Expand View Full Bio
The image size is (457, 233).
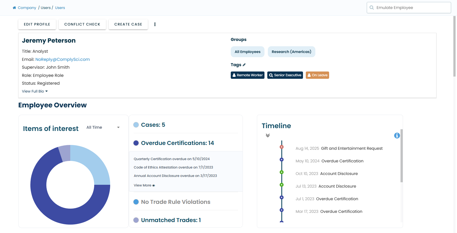pos(35,91)
